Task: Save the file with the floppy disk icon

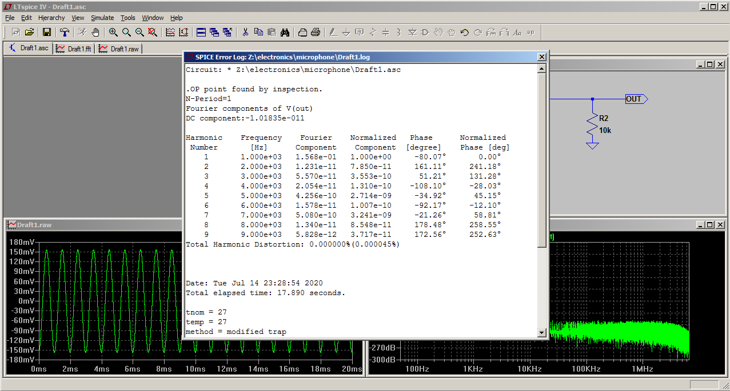Action: point(47,32)
